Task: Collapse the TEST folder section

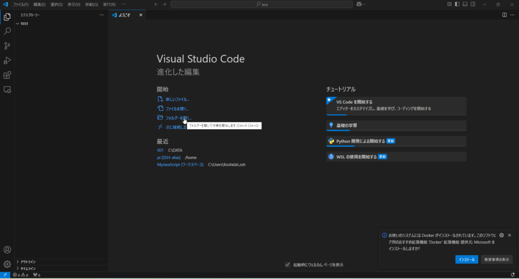Action: 61,23
